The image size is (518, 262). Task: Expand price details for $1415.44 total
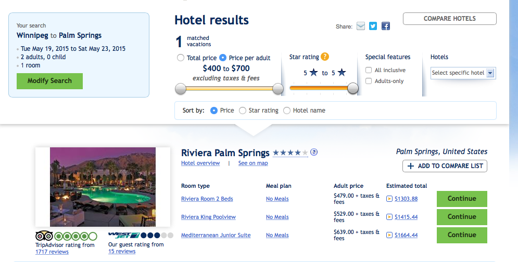(x=389, y=217)
